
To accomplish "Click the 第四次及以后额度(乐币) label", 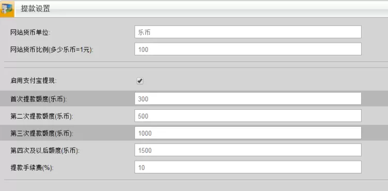I will coord(45,151).
